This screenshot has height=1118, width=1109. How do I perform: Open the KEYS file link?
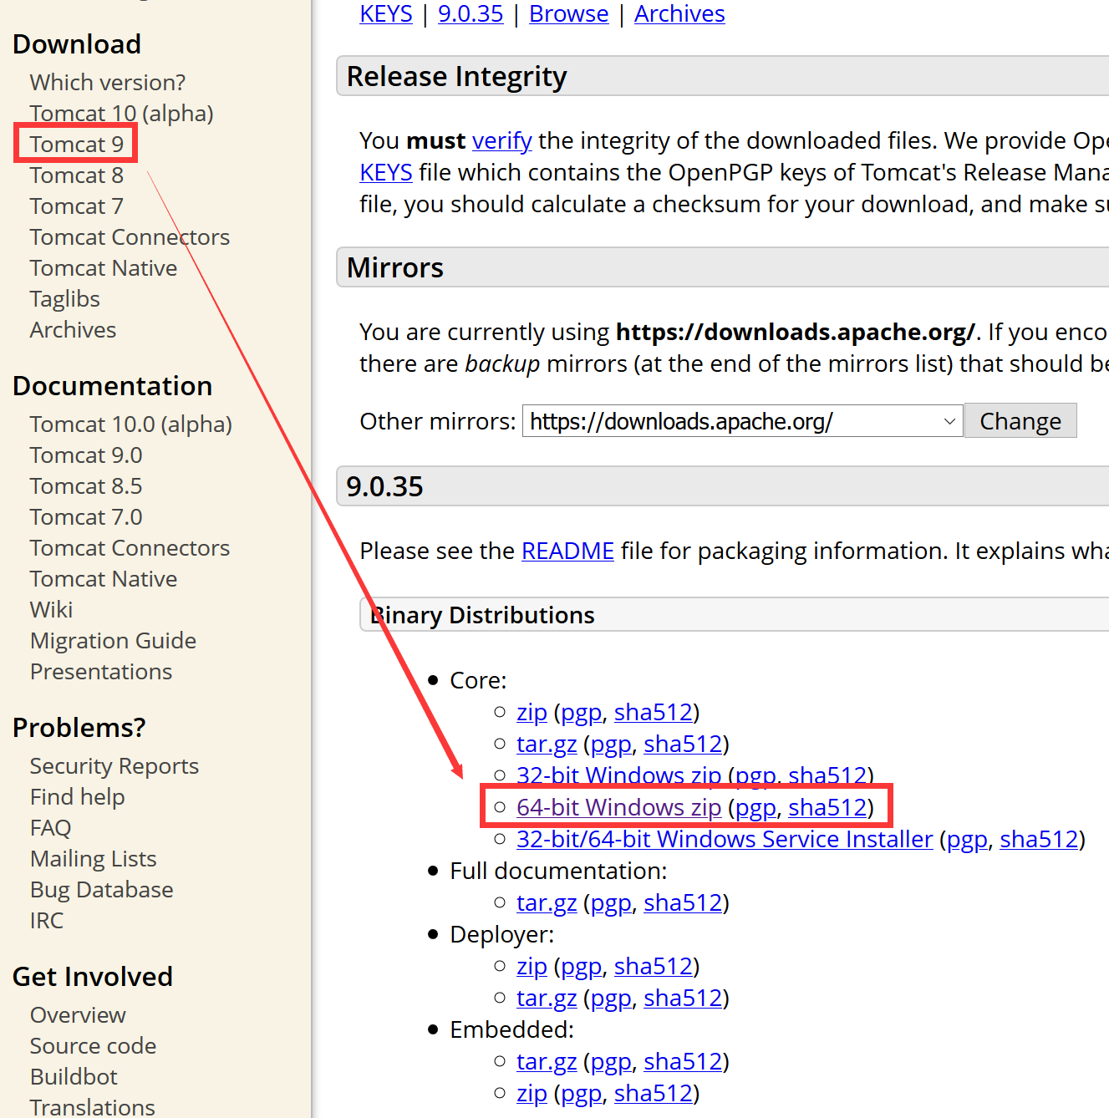click(385, 13)
